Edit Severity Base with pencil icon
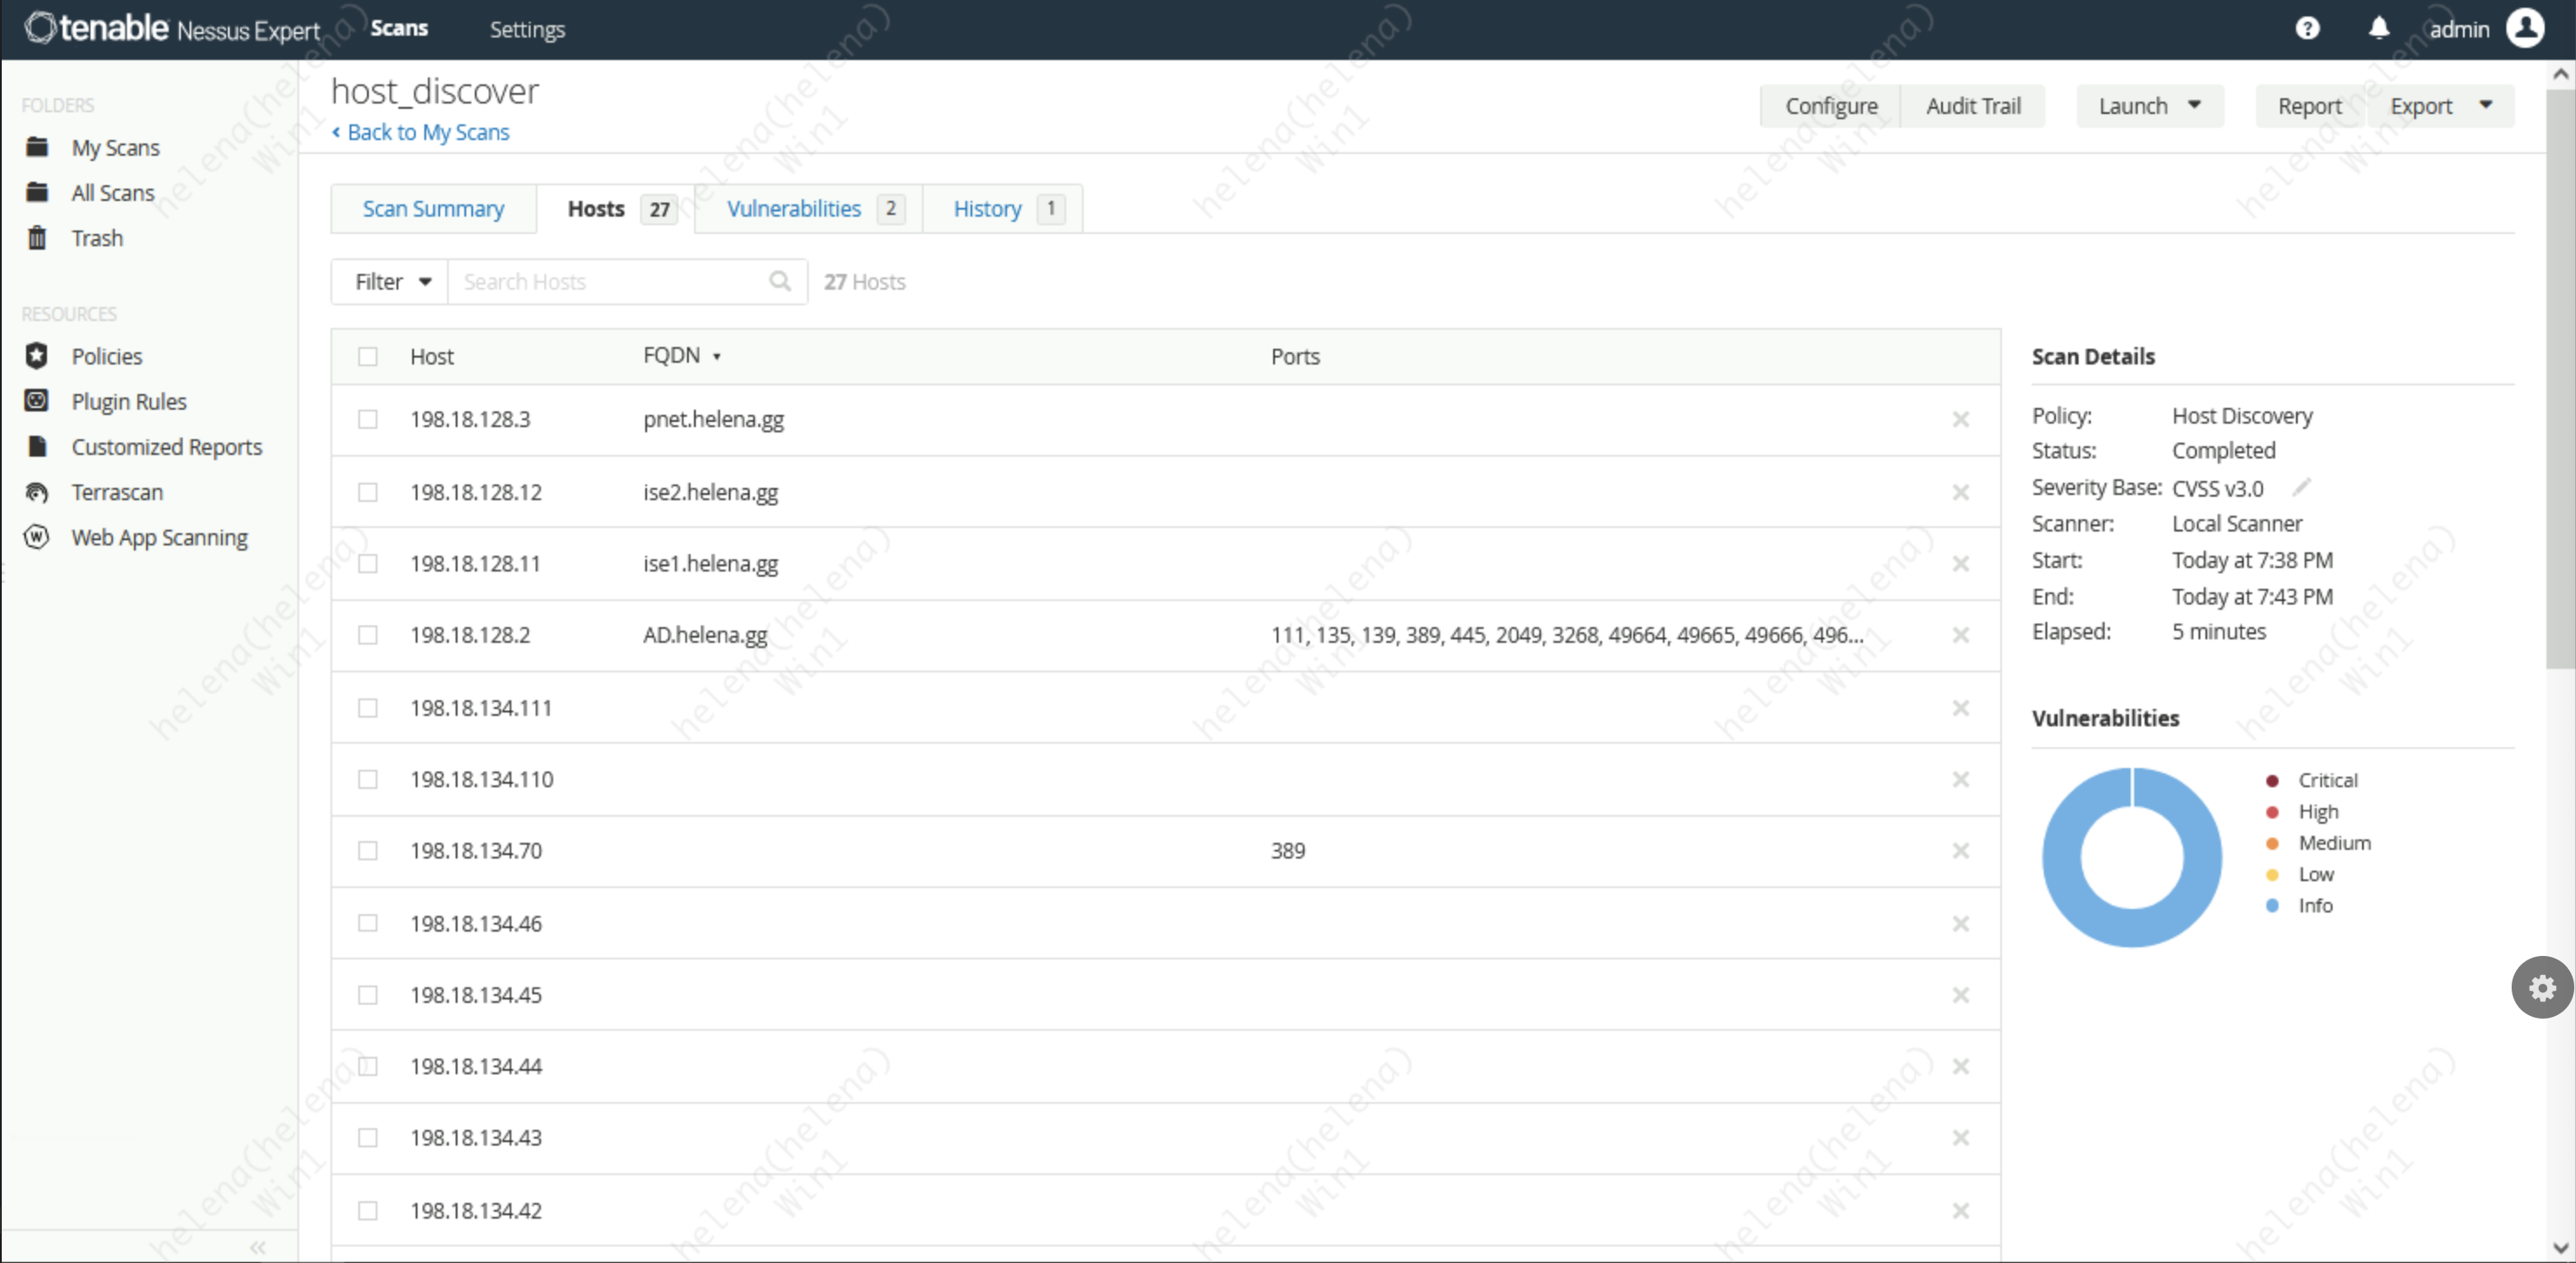The height and width of the screenshot is (1263, 2576). [x=2301, y=487]
